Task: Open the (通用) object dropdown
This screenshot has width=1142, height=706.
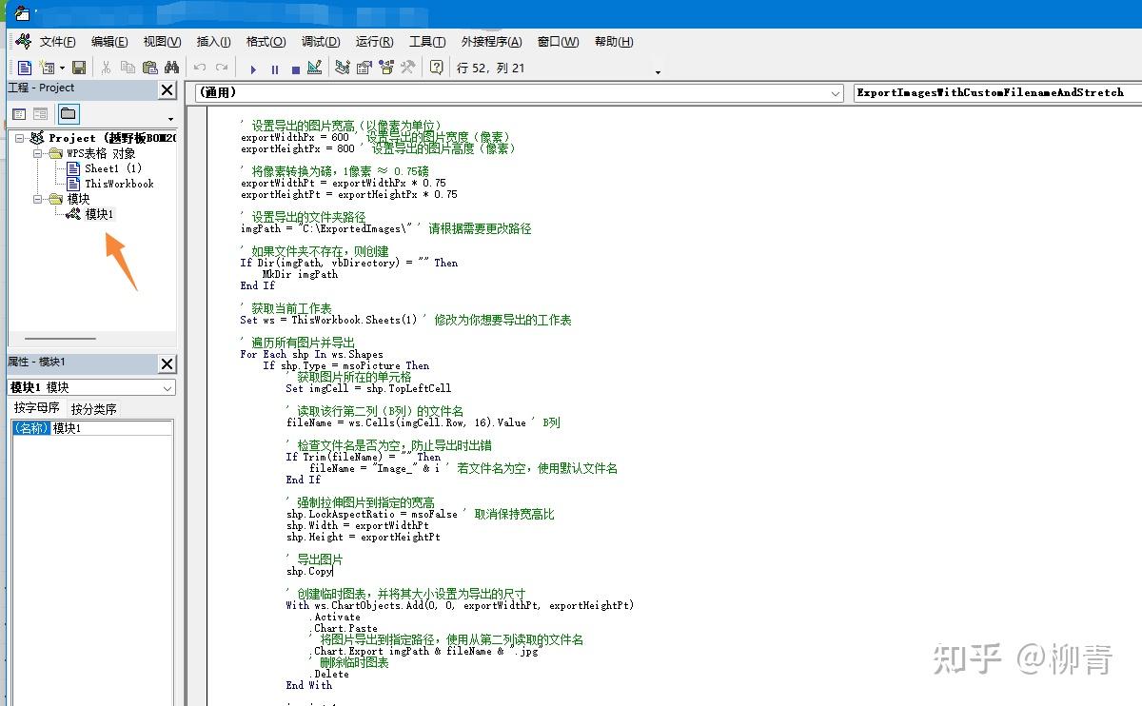Action: coord(836,93)
